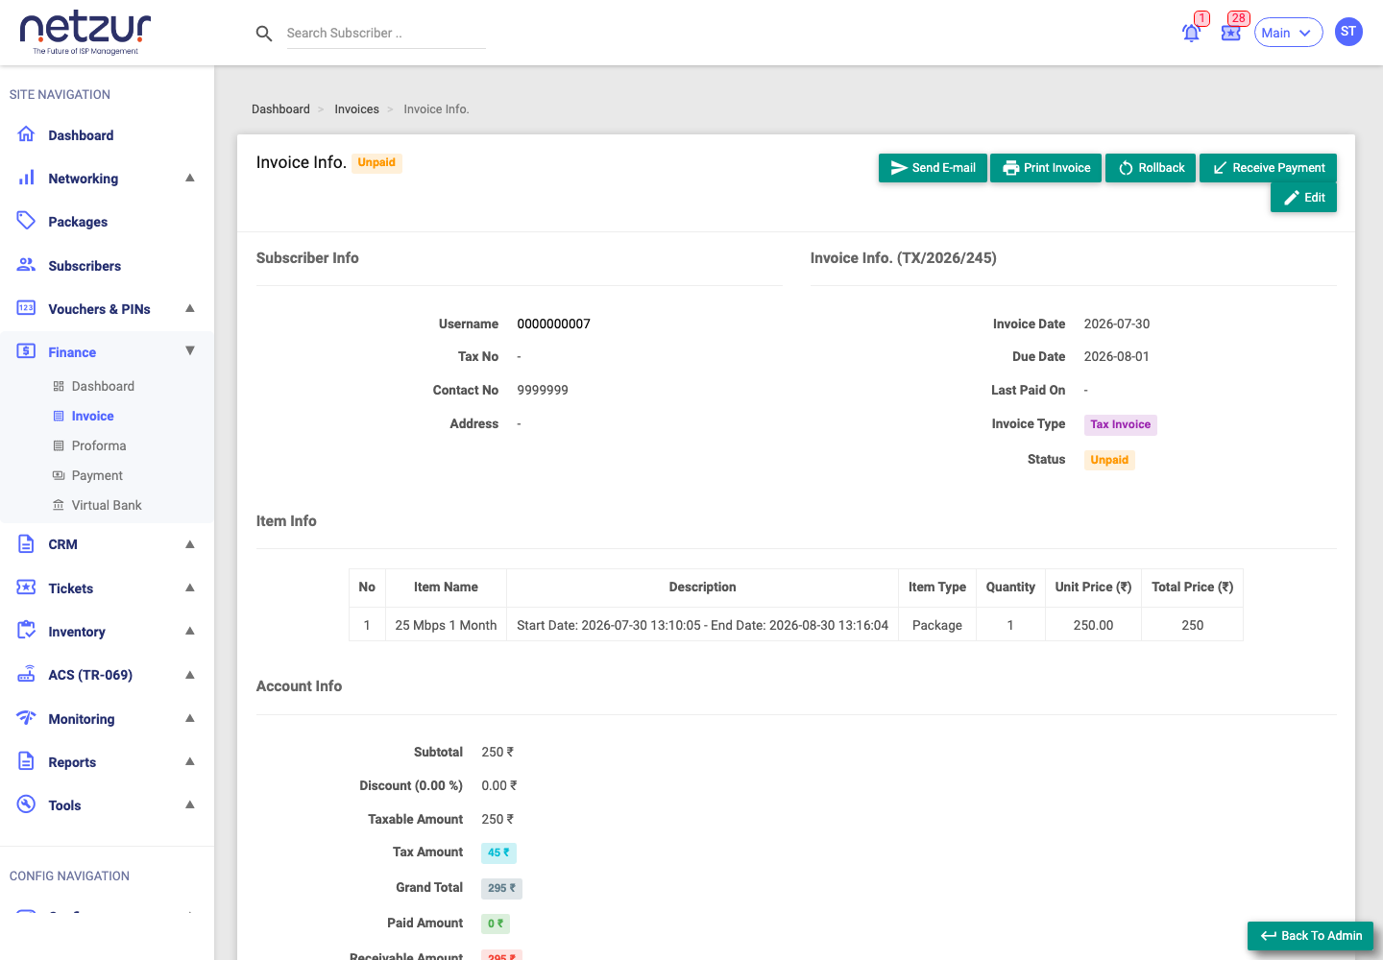Click the Receive Payment button

(x=1268, y=168)
